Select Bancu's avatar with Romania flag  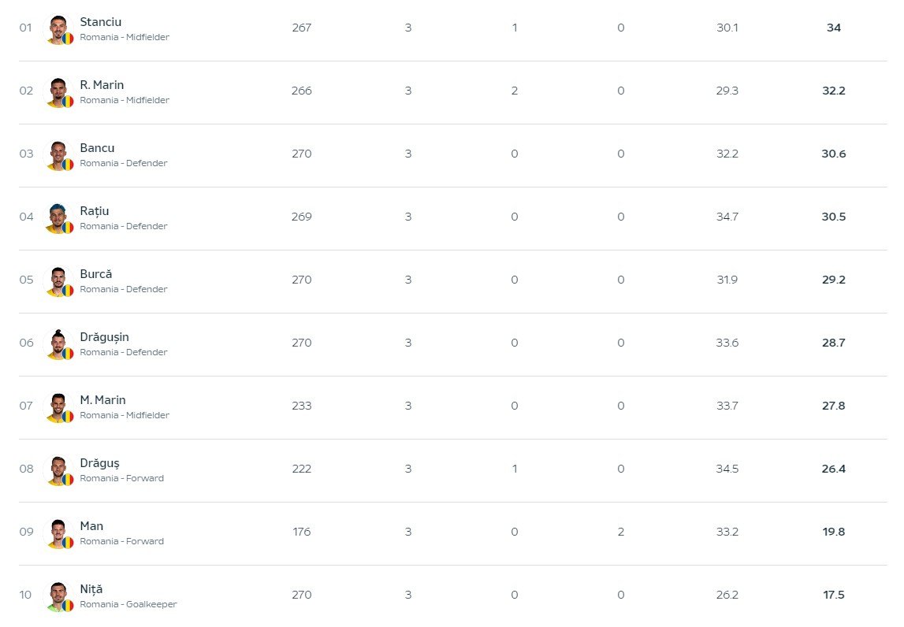click(x=58, y=156)
